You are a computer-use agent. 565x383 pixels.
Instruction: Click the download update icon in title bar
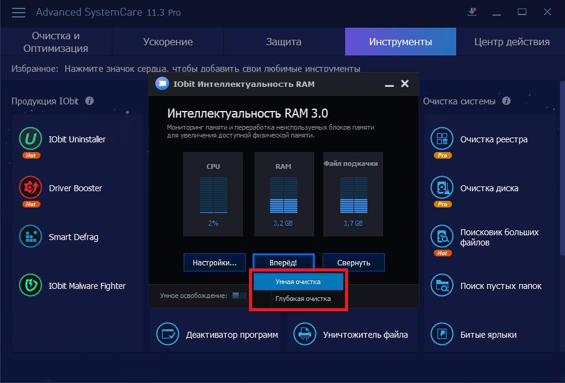(x=472, y=12)
